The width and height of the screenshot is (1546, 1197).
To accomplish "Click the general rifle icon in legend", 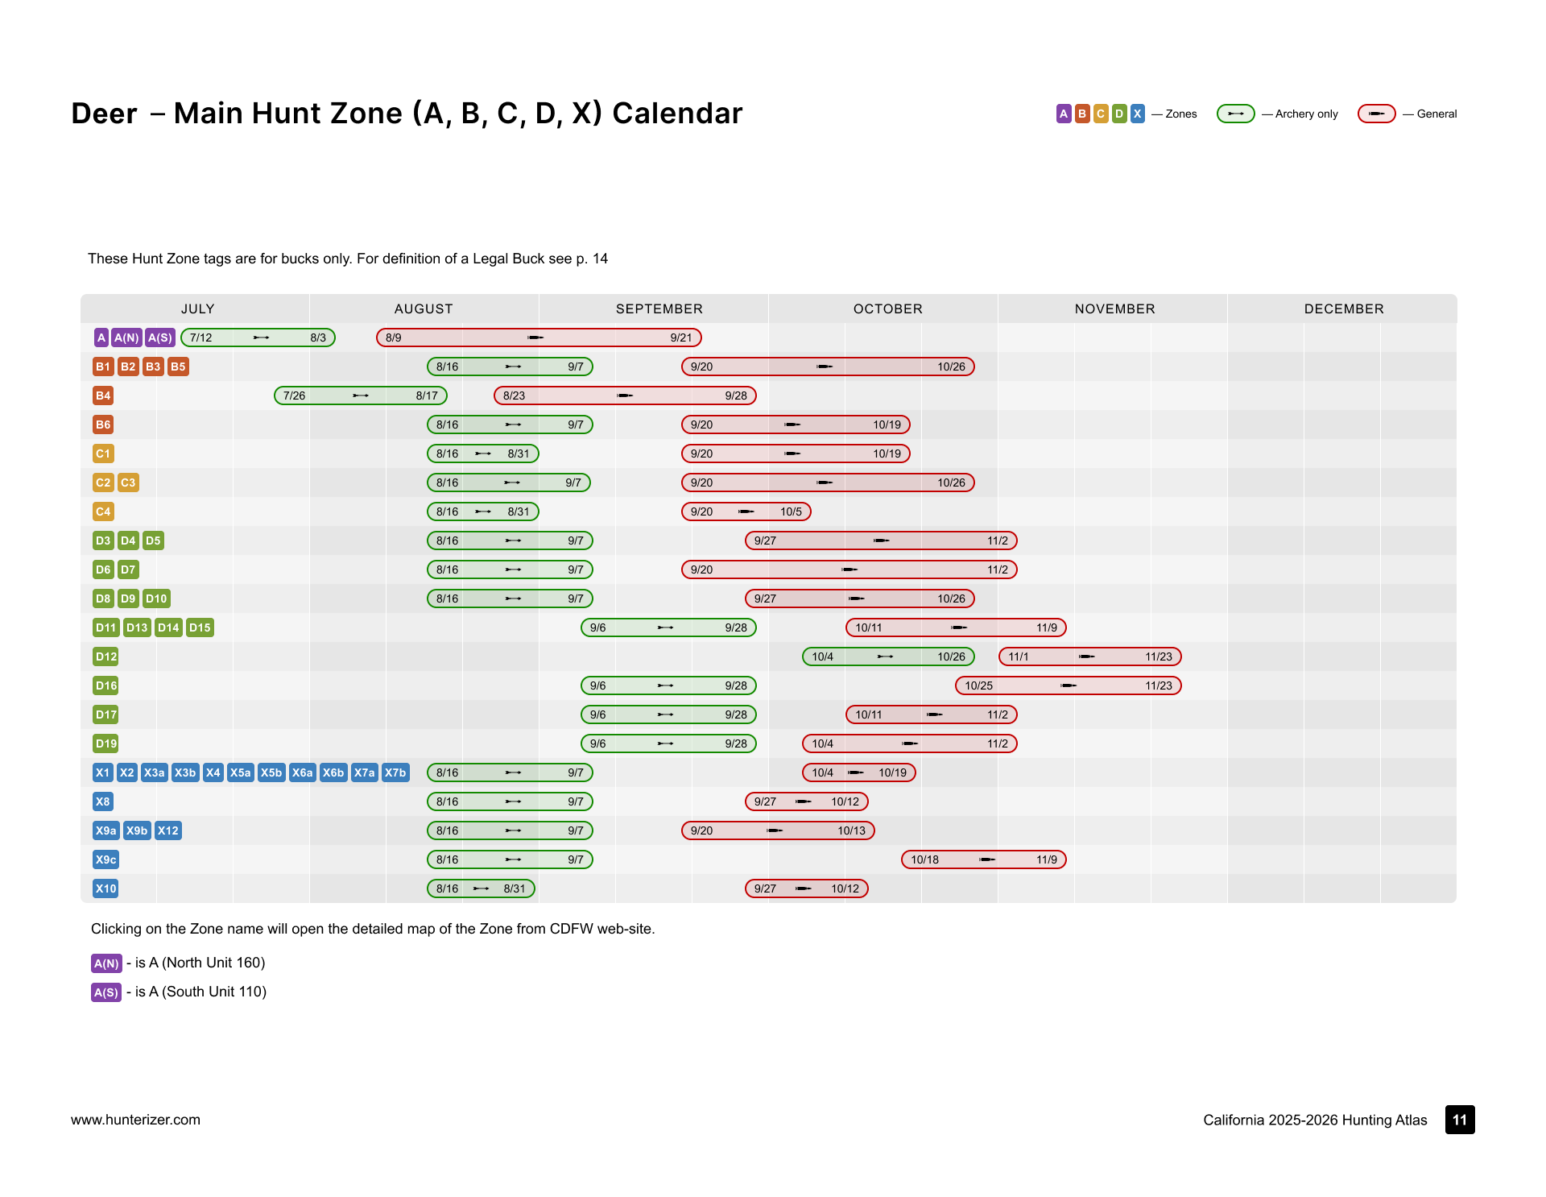I will pos(1377,114).
